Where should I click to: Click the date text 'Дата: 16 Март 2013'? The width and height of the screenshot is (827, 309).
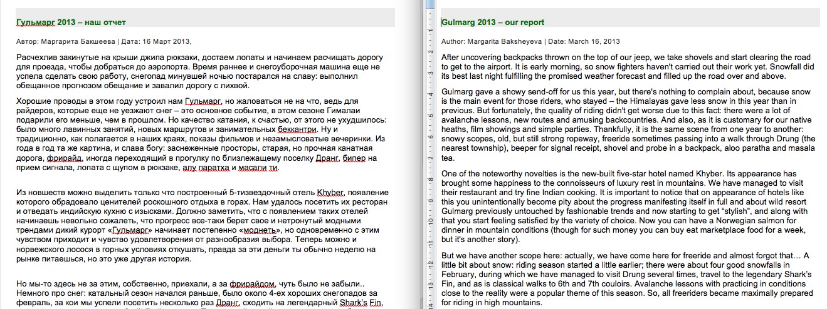tap(155, 42)
